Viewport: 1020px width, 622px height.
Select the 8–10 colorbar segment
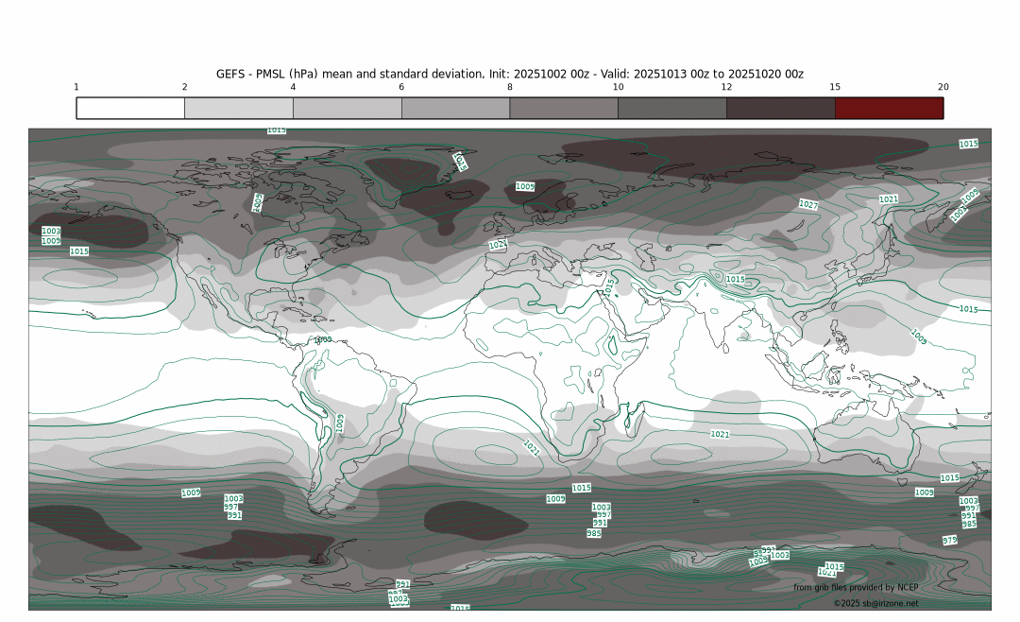(564, 108)
